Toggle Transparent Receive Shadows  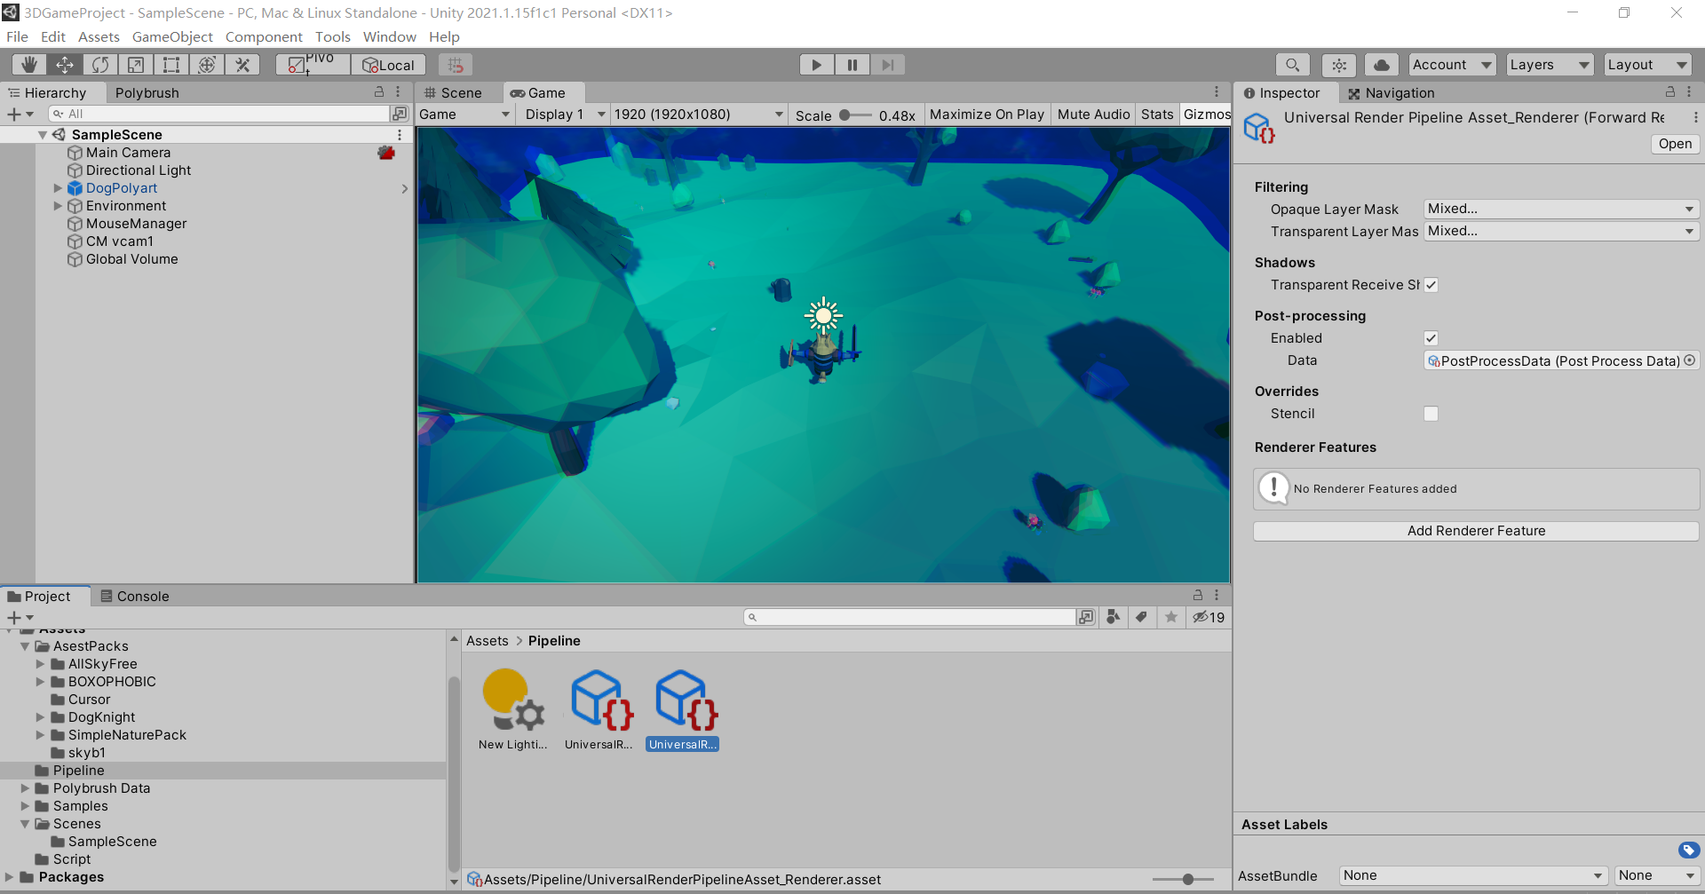[x=1431, y=284]
